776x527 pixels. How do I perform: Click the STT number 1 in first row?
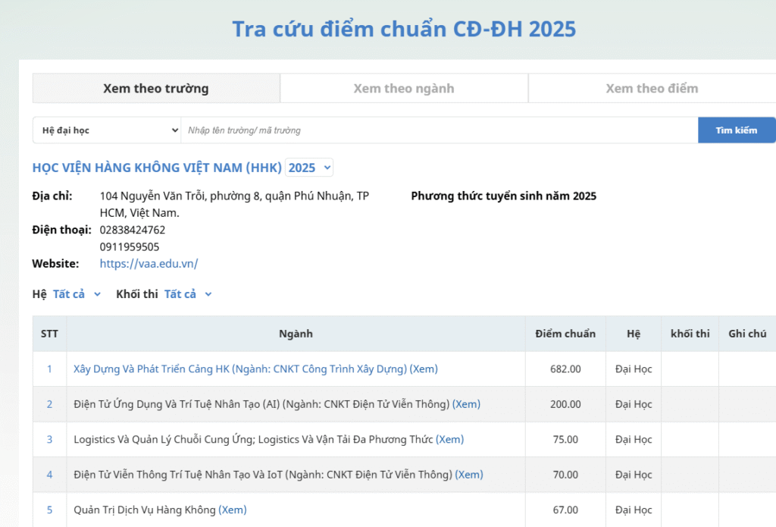point(49,369)
